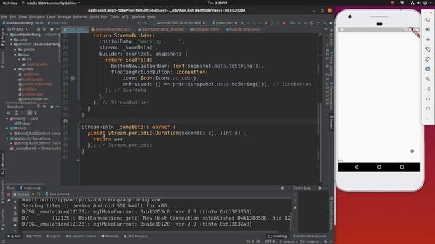Collapse the app folder node
The image size is (435, 244).
tap(16, 54)
